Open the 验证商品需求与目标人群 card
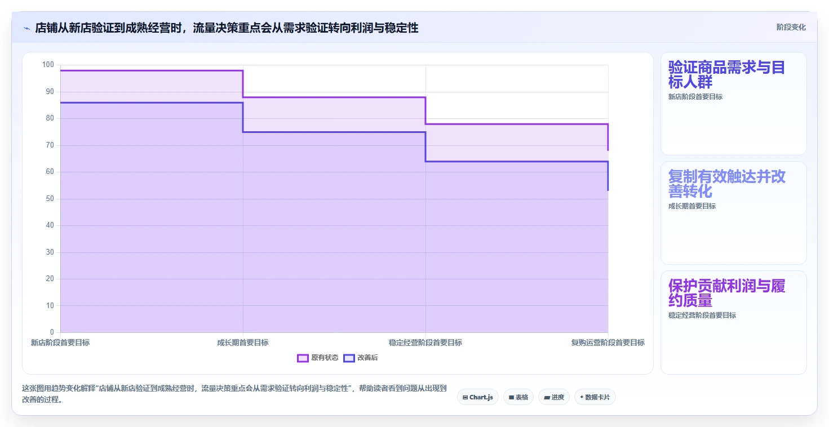Image resolution: width=829 pixels, height=427 pixels. tap(733, 104)
